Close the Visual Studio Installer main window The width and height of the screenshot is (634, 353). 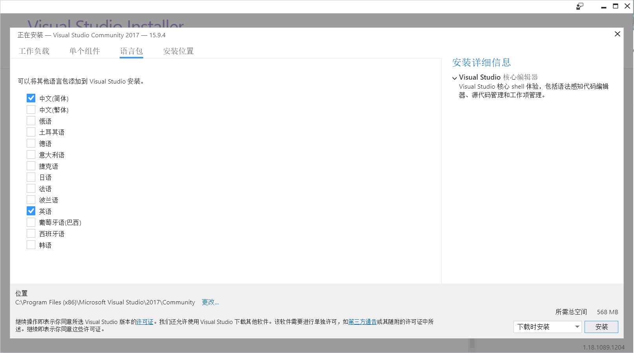point(627,6)
